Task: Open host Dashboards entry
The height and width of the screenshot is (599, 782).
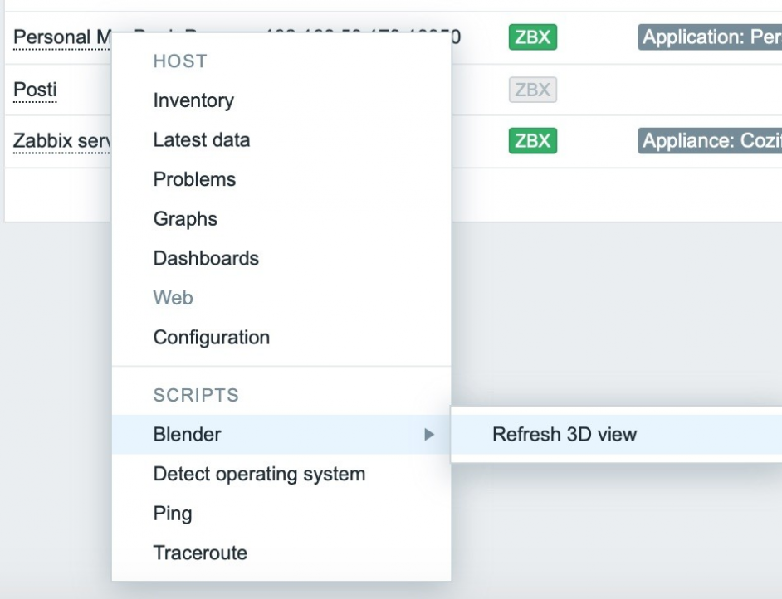Action: pyautogui.click(x=206, y=258)
